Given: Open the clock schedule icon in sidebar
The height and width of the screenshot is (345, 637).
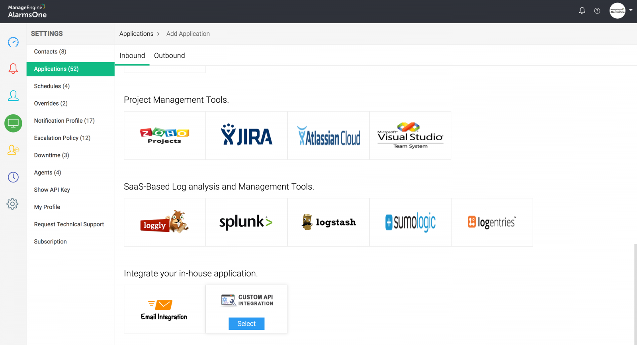Looking at the screenshot, I should coord(13,177).
